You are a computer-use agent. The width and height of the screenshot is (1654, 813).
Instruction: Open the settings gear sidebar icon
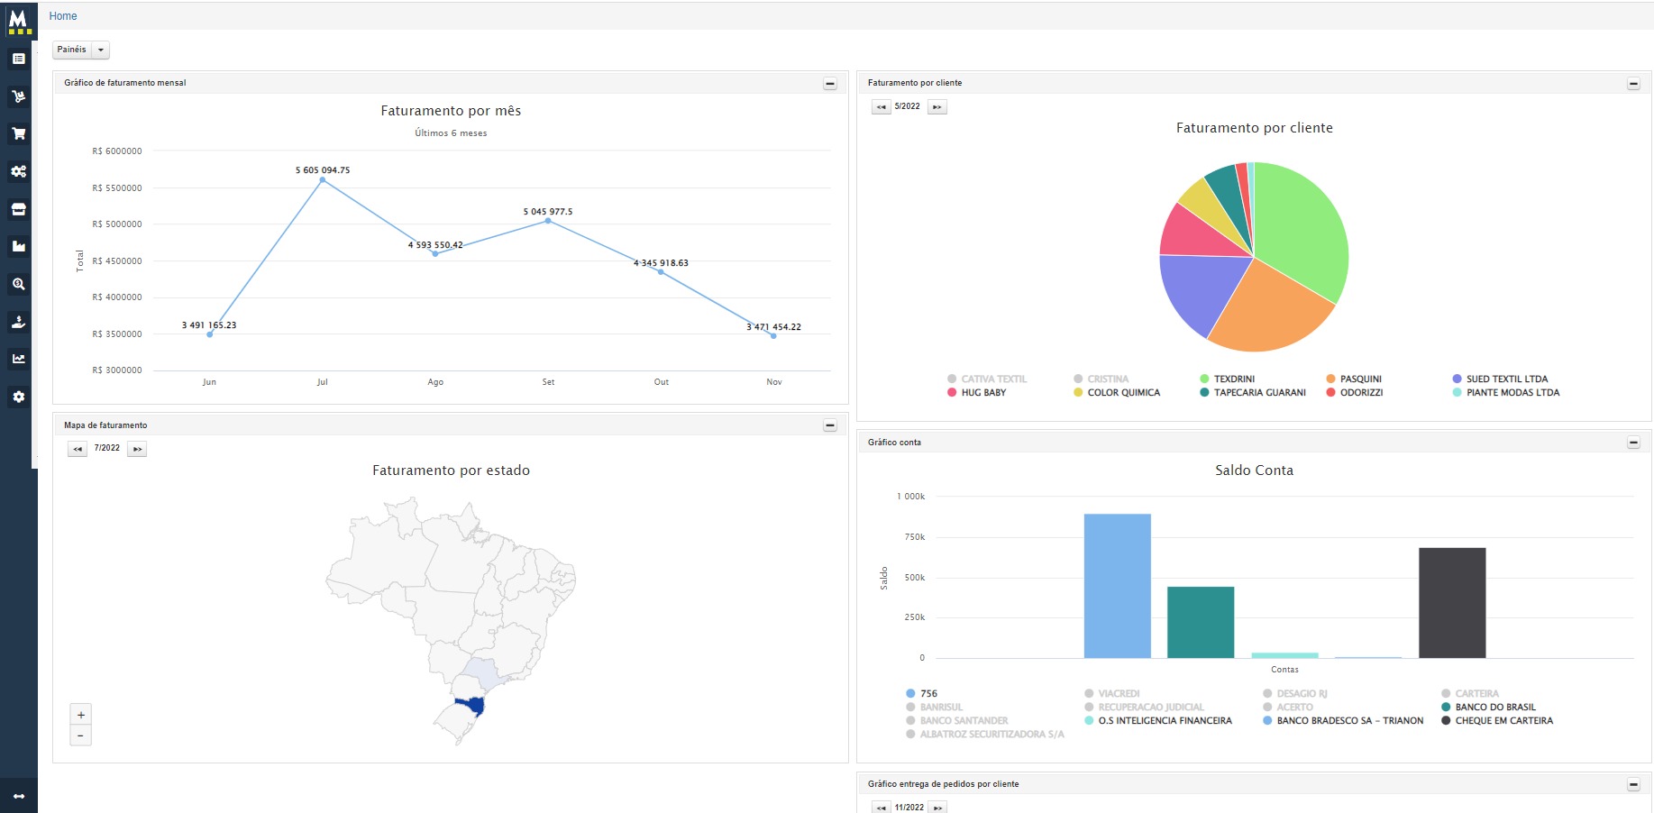click(x=18, y=397)
